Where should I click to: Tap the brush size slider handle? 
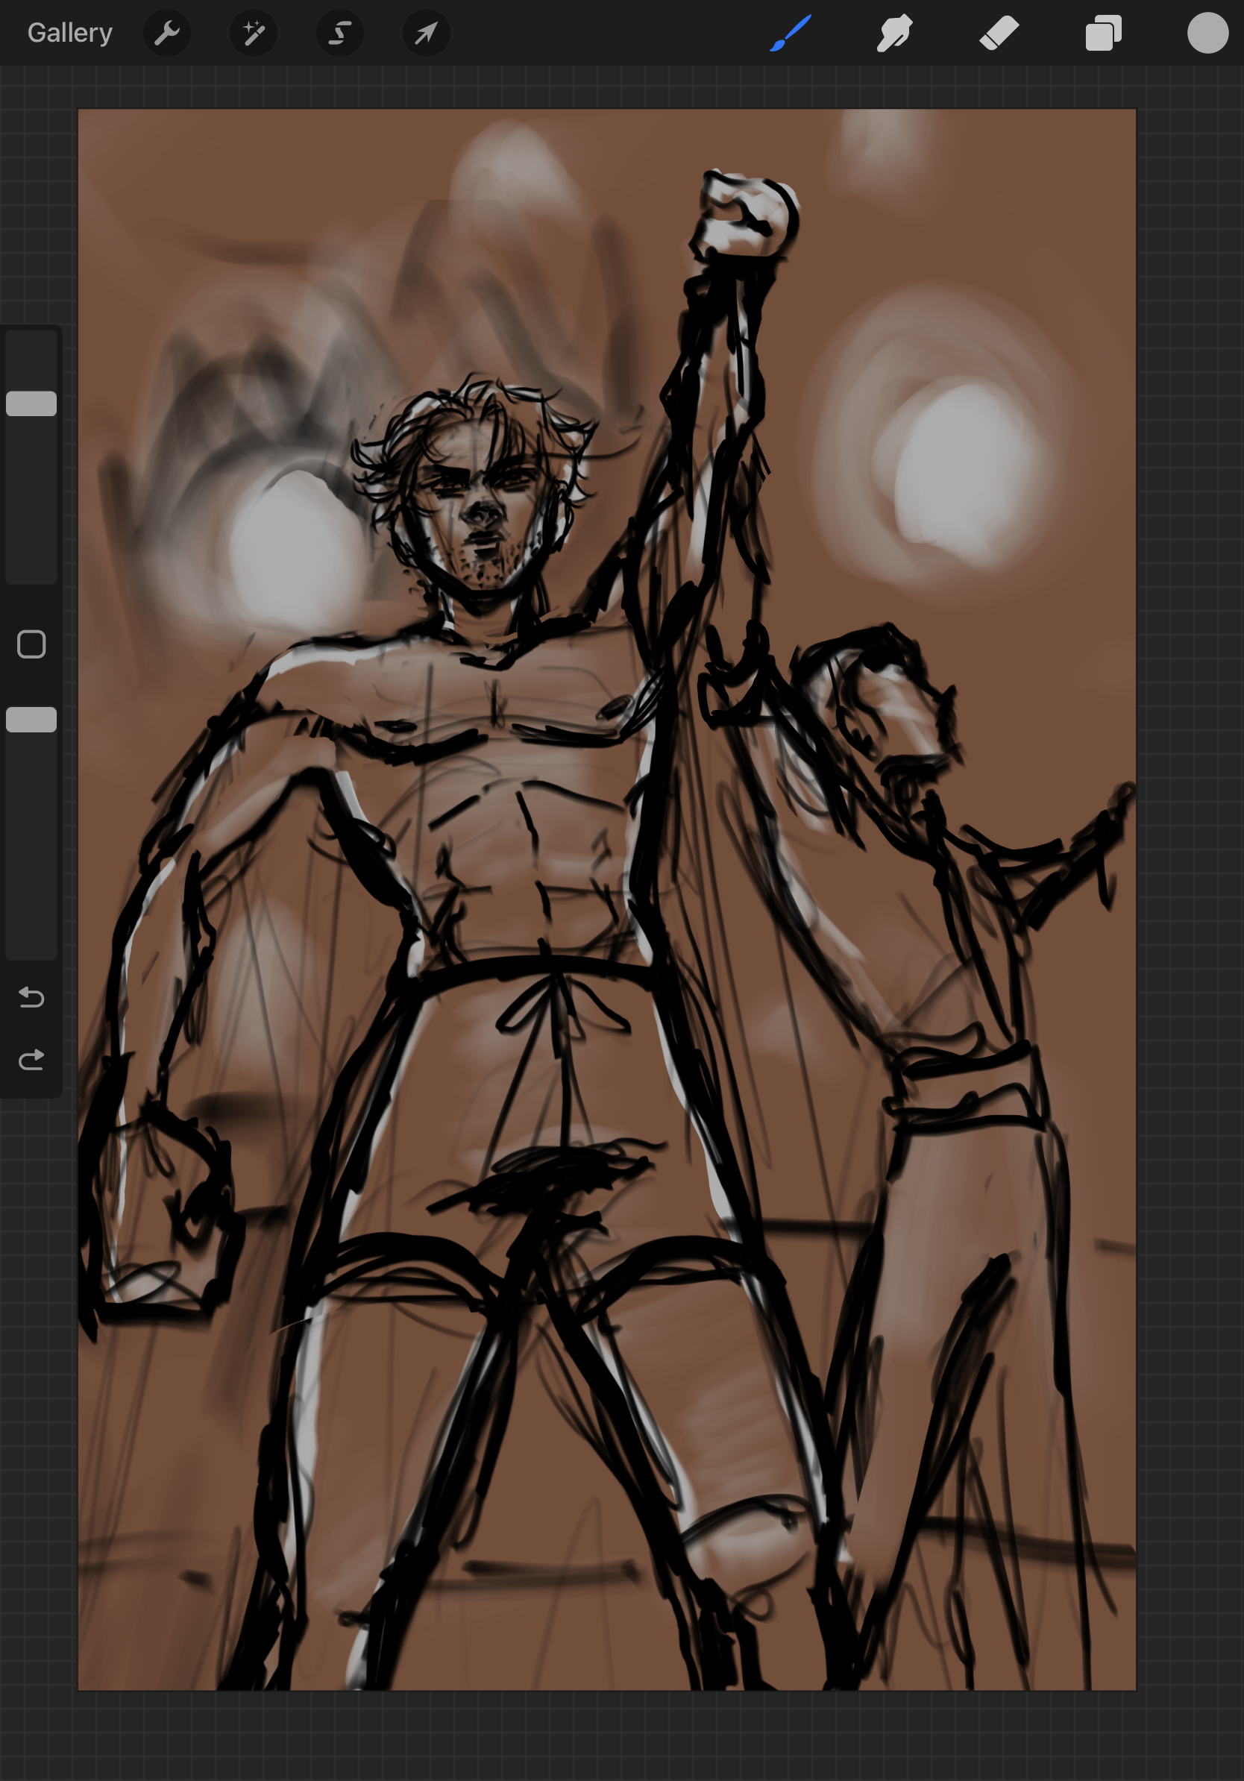click(x=31, y=402)
